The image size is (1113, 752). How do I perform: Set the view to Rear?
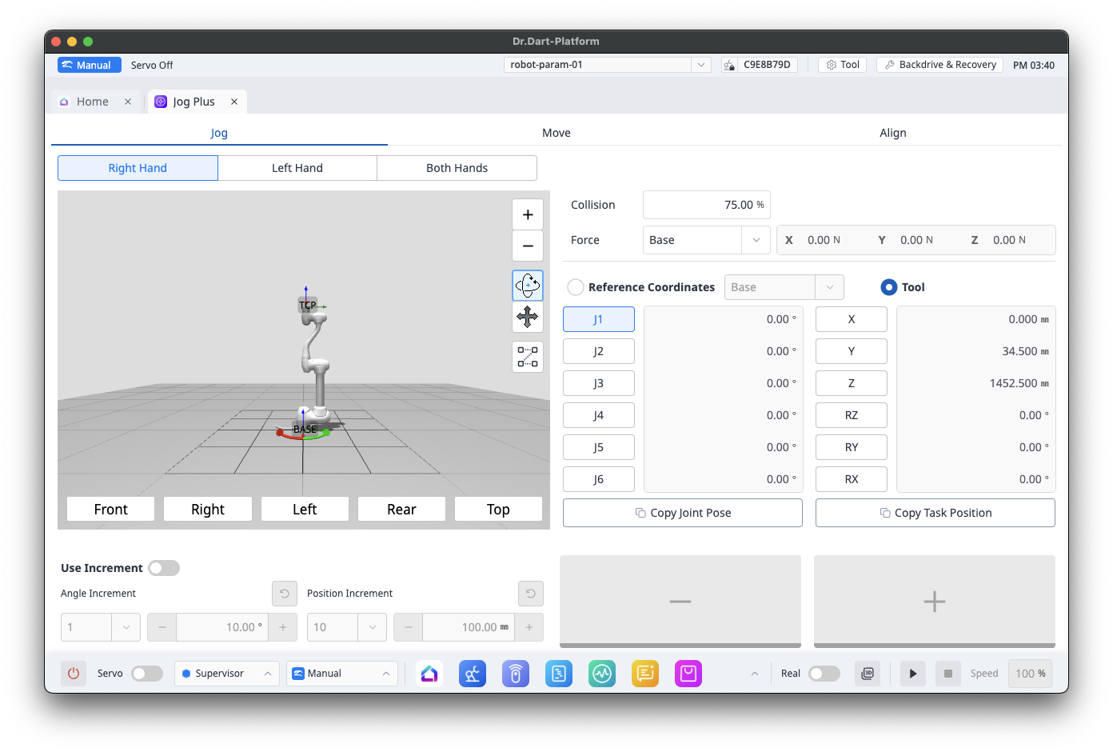tap(401, 509)
